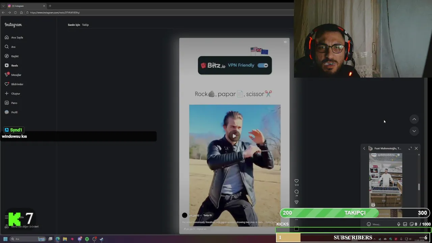Click the browser home button

(21, 12)
